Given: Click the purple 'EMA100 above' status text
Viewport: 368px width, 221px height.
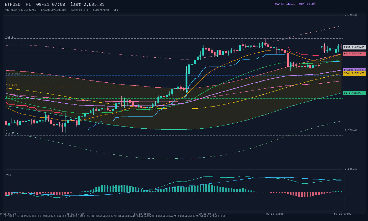Looking at the screenshot, I should pos(284,4).
